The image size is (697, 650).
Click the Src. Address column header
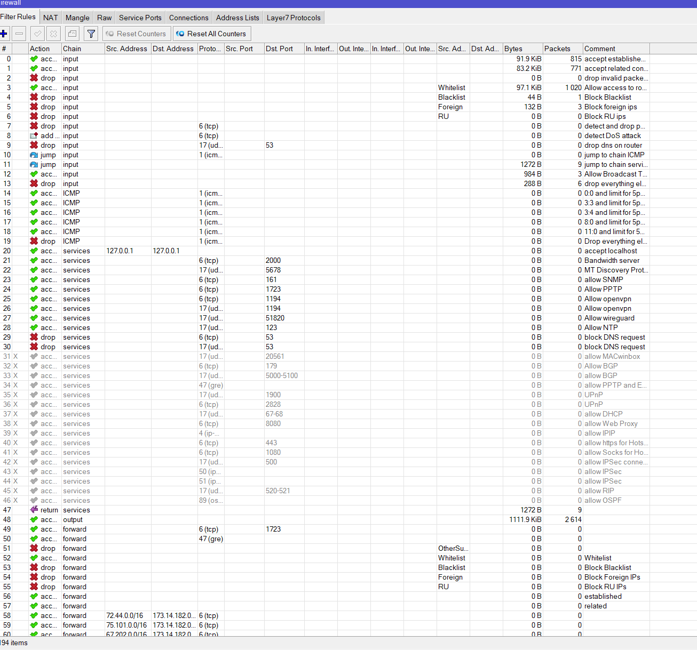128,49
